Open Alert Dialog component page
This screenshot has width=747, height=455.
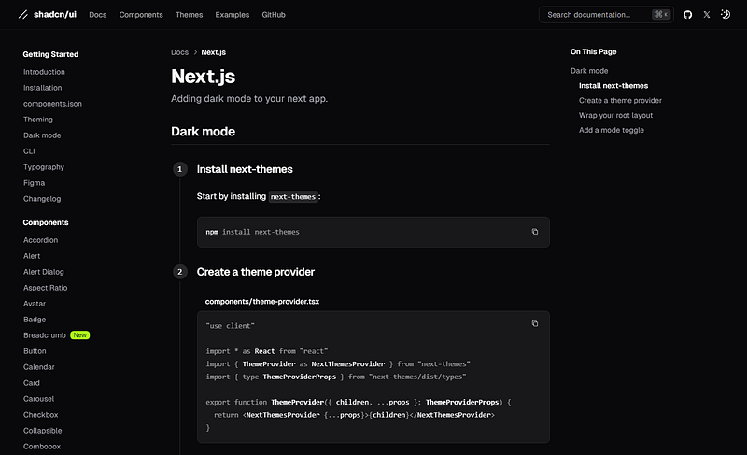(43, 272)
